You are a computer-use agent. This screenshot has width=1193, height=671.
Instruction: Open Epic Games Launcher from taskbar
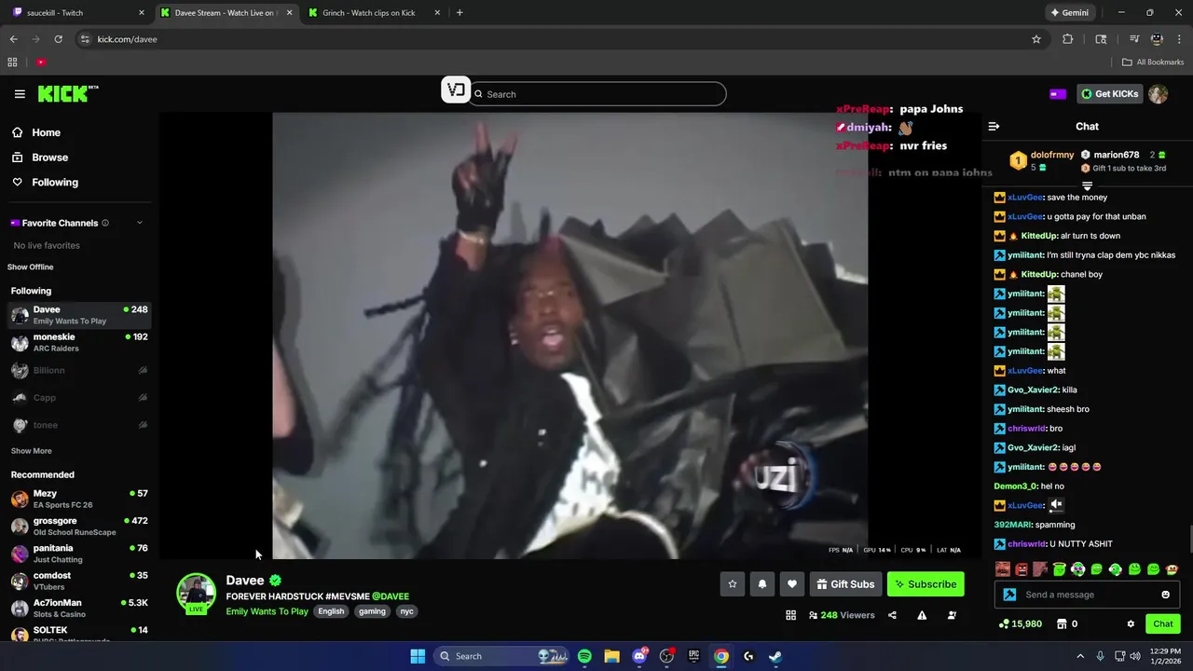[x=693, y=656]
